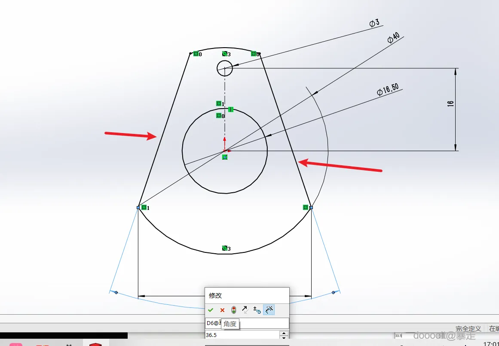The width and height of the screenshot is (499, 346).
Task: Select the small Φ3 circle at top
Action: pyautogui.click(x=225, y=68)
